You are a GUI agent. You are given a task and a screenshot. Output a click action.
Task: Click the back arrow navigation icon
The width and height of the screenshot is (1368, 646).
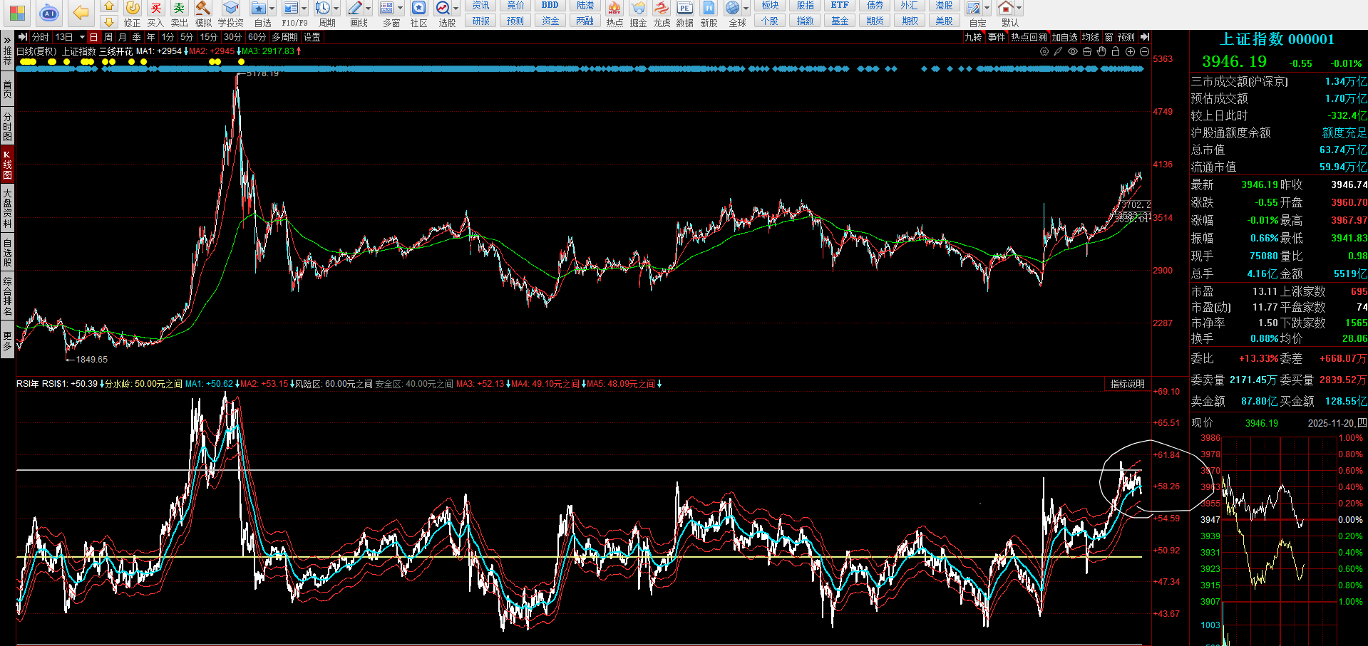81,13
